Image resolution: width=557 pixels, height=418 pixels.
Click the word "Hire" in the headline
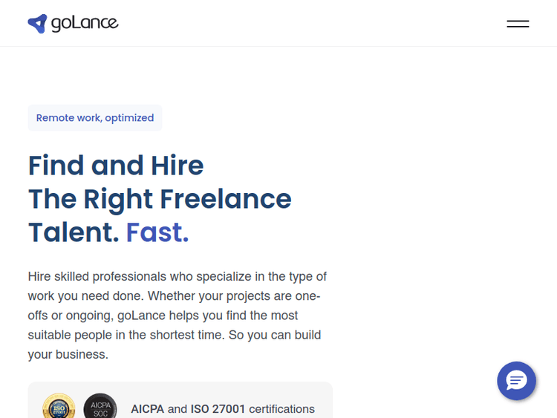[177, 165]
